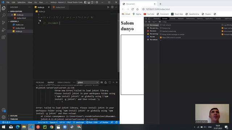This screenshot has height=130, width=232.
Task: Open the Windows Start menu
Action: click(x=4, y=127)
